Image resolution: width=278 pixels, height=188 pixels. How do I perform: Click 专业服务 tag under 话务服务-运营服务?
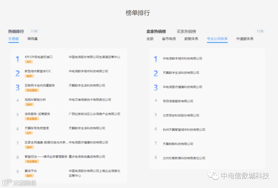tap(32, 119)
